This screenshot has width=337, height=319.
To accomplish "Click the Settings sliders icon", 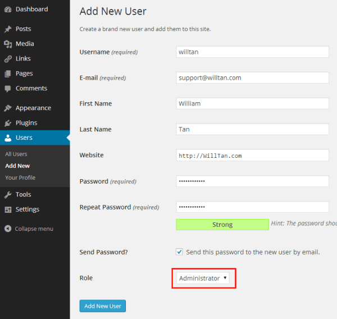I will pos(8,209).
